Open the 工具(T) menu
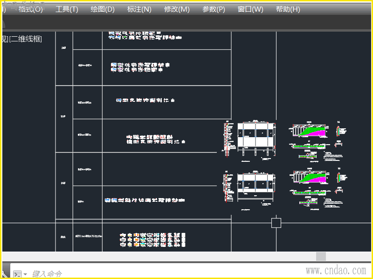This screenshot has height=279, width=373. click(67, 9)
